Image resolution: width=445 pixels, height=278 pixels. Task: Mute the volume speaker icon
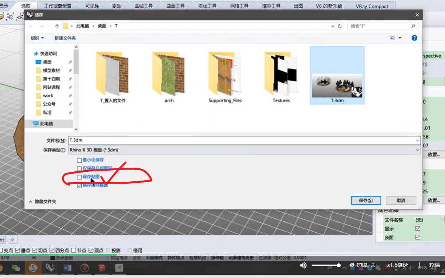[x=303, y=265]
